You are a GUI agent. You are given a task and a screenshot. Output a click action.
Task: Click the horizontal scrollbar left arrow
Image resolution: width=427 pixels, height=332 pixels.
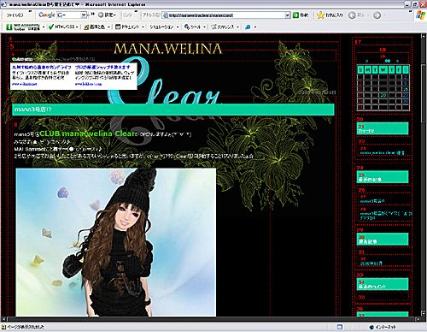click(3, 319)
